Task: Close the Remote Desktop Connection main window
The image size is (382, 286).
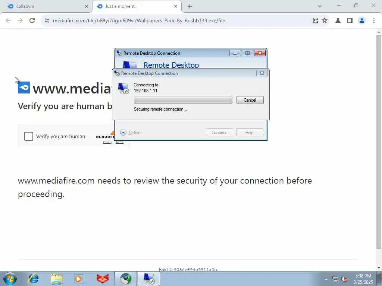Action: click(x=260, y=53)
